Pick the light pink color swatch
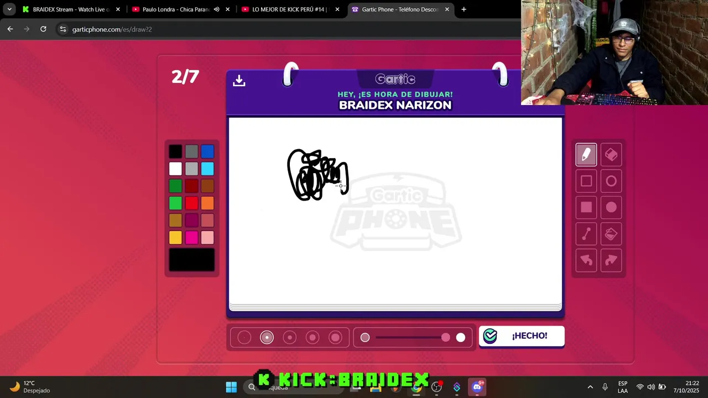 click(x=207, y=237)
